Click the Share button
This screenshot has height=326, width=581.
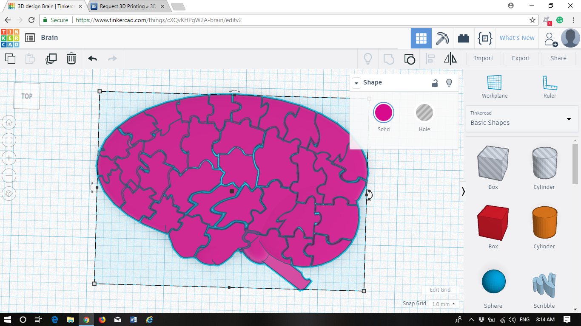(558, 59)
